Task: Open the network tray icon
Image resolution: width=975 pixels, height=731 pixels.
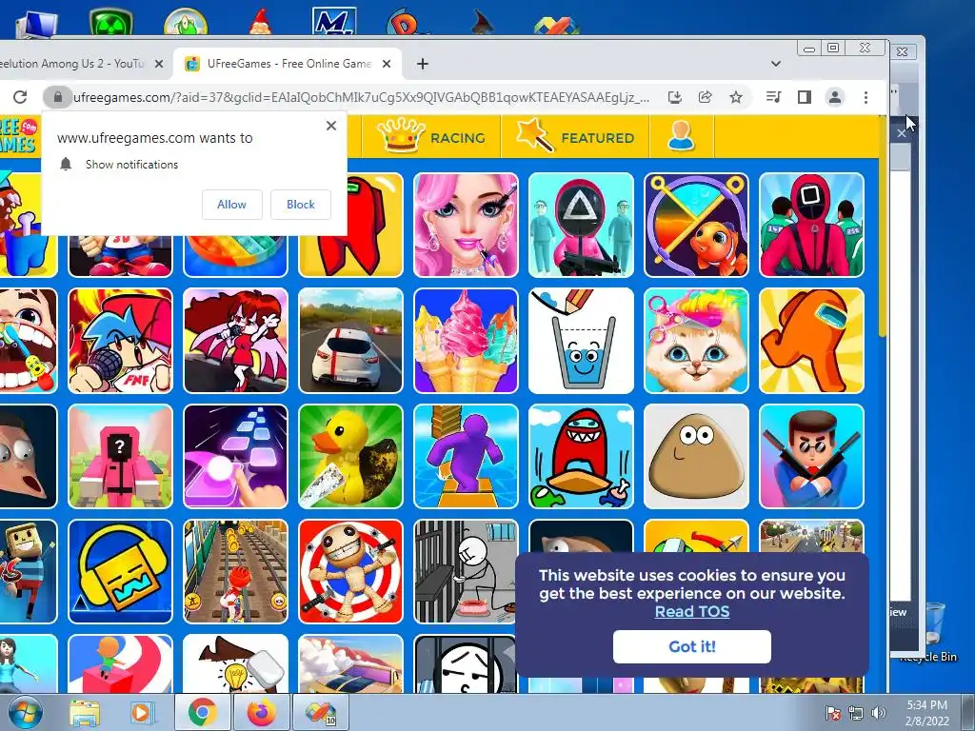Action: tap(856, 713)
